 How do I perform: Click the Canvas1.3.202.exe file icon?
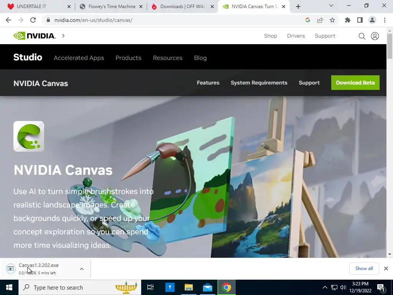(11, 268)
